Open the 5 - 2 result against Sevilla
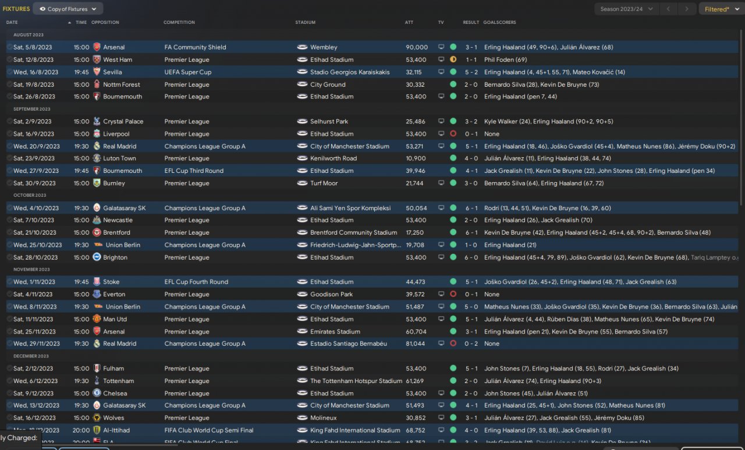 tap(471, 72)
